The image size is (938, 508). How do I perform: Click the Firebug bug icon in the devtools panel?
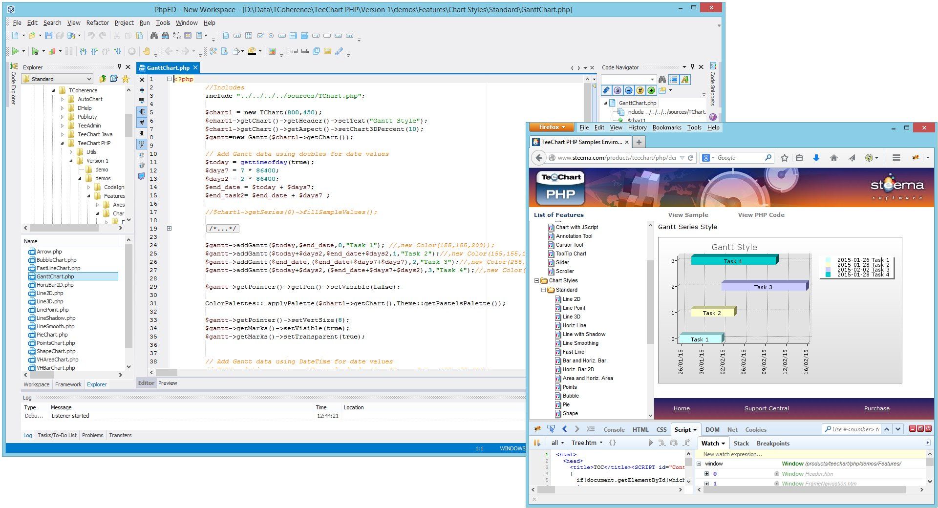tap(537, 429)
